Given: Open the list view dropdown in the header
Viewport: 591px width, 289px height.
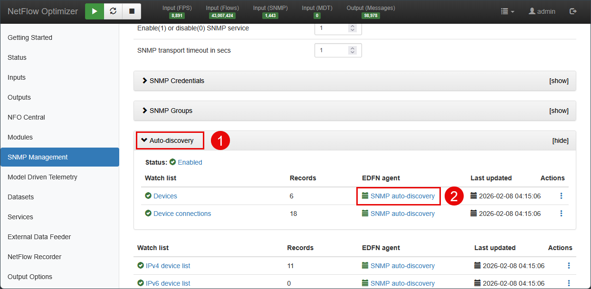Looking at the screenshot, I should [507, 11].
